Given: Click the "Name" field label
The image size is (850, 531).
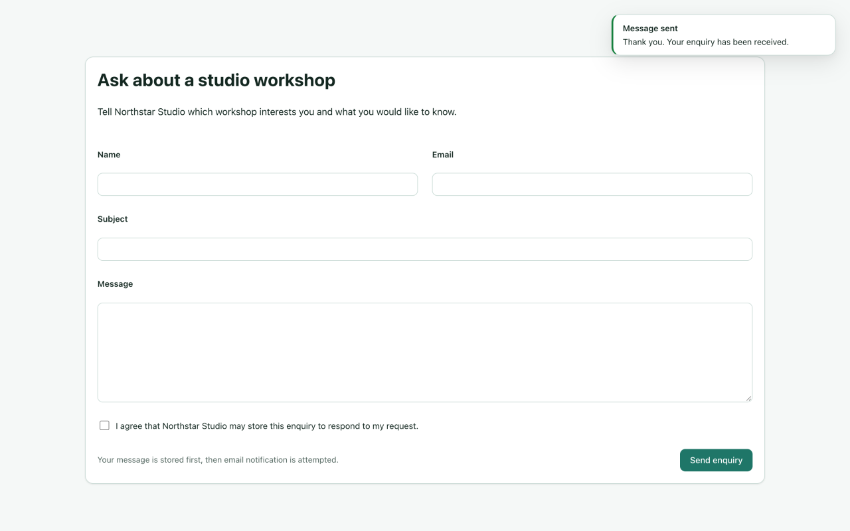Looking at the screenshot, I should point(109,155).
